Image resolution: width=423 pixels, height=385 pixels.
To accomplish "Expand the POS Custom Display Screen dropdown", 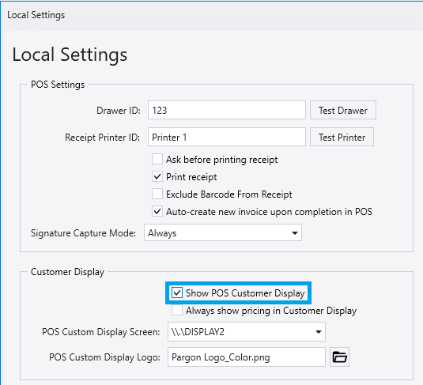I will point(247,331).
